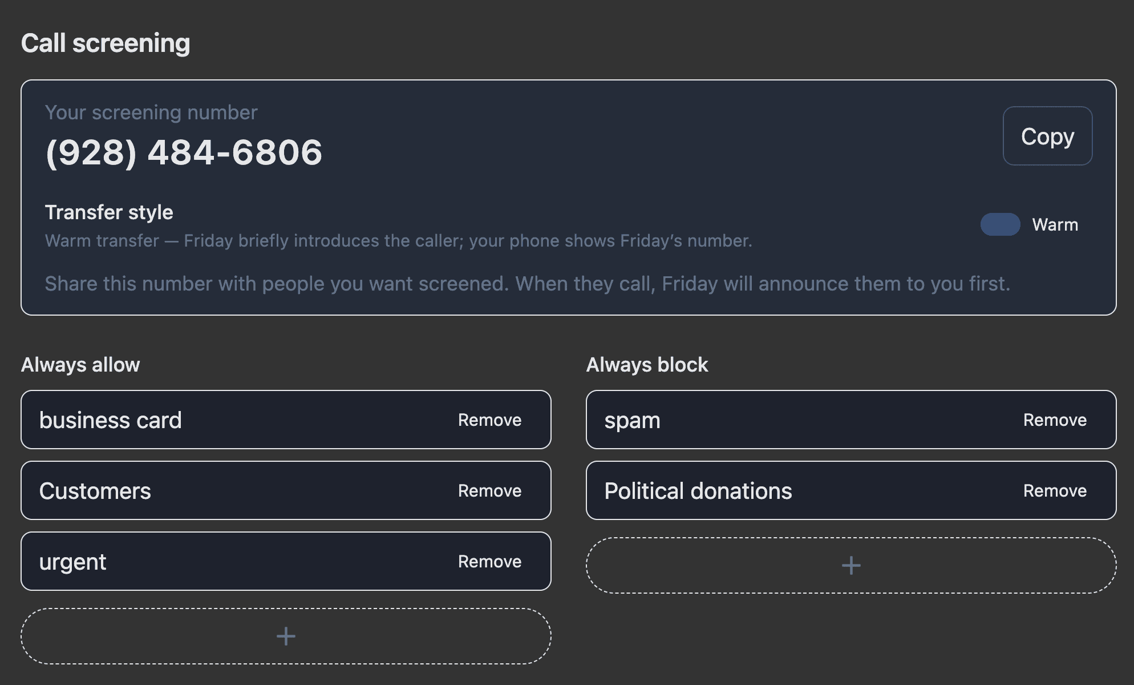Remove the 'urgent' allow rule

pos(488,561)
